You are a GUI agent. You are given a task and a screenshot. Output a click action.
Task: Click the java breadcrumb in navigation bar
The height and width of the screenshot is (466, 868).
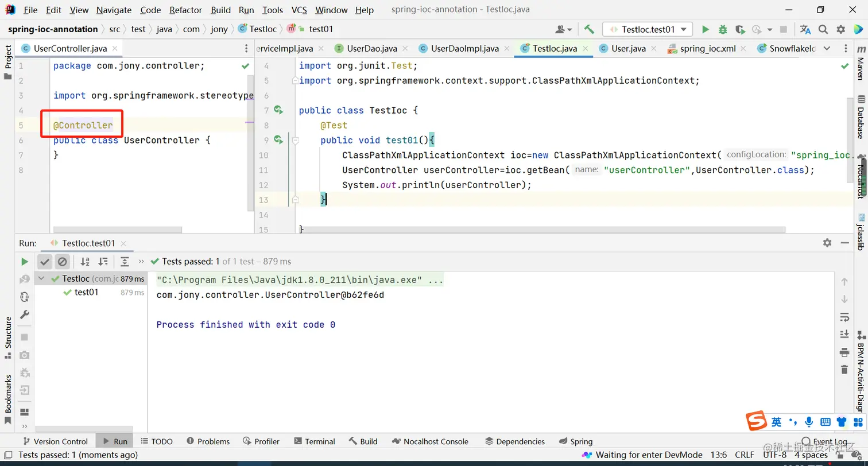[164, 29]
